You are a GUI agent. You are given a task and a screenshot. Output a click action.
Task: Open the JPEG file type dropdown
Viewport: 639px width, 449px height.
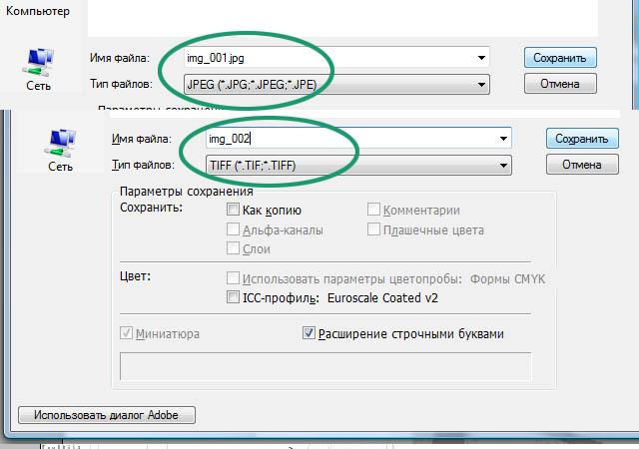tap(336, 84)
